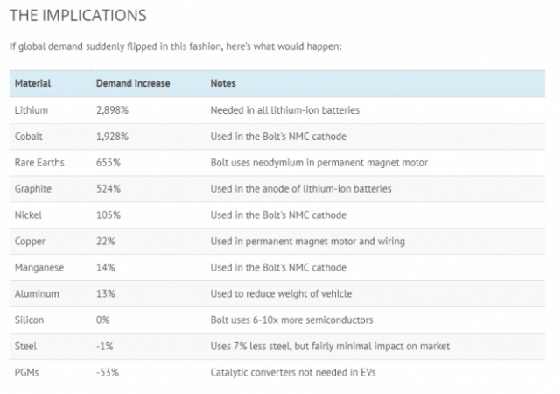The image size is (560, 394).
Task: Click the Notes column header
Action: tap(223, 83)
